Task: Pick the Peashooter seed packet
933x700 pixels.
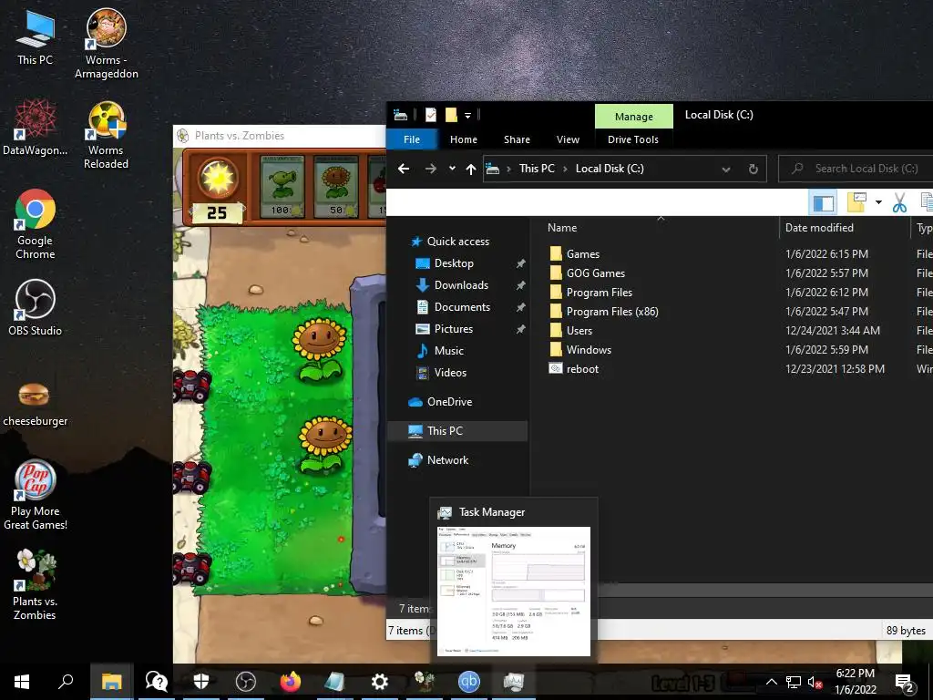Action: 282,187
